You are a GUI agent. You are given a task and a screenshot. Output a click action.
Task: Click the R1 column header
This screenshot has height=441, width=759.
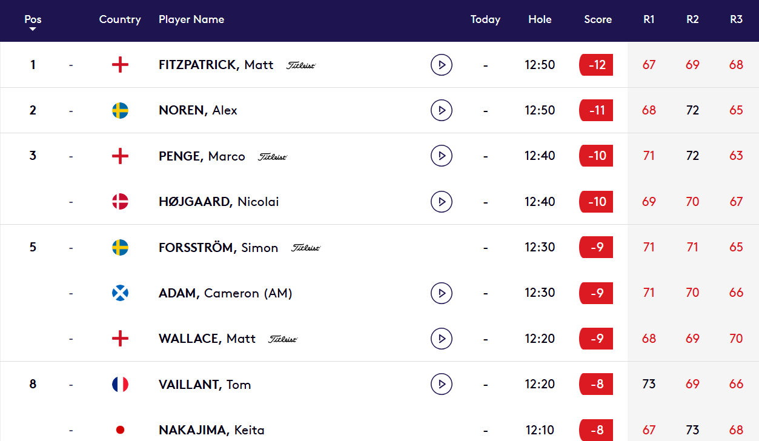pyautogui.click(x=649, y=19)
